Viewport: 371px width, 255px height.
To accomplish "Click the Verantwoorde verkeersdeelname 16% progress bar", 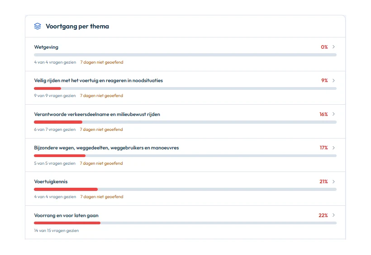I will point(185,122).
